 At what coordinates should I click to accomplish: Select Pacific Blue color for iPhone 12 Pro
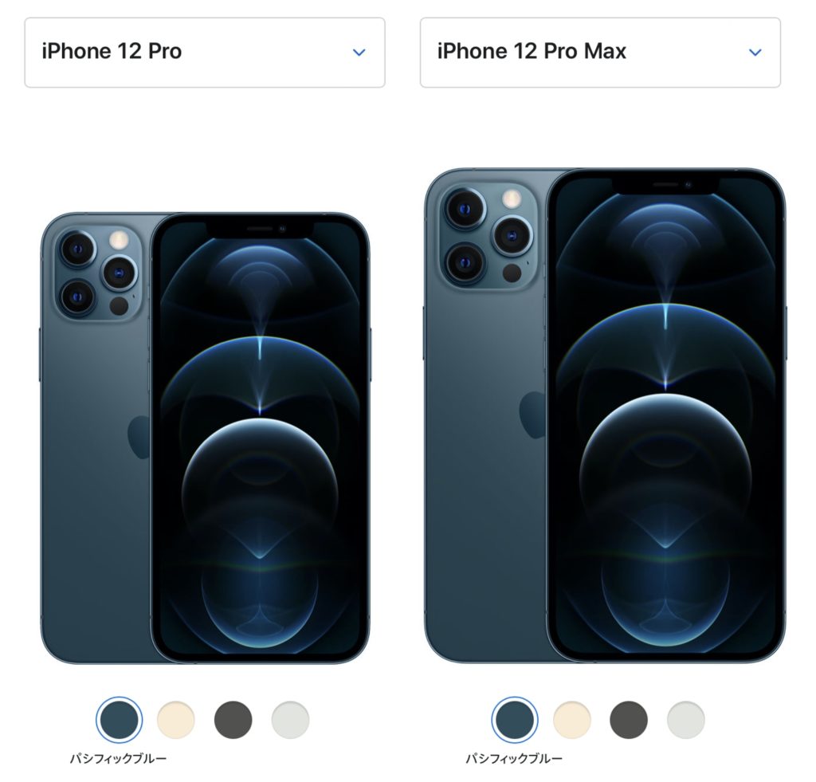[x=120, y=720]
